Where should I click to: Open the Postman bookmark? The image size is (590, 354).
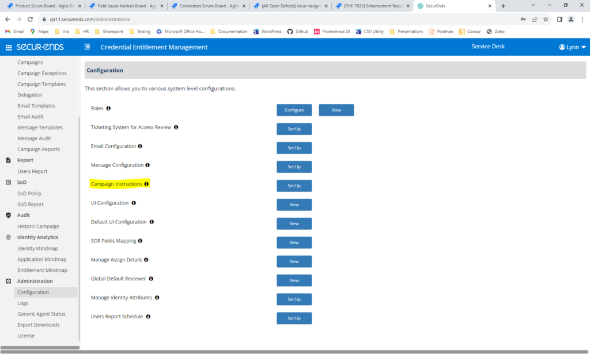[441, 32]
